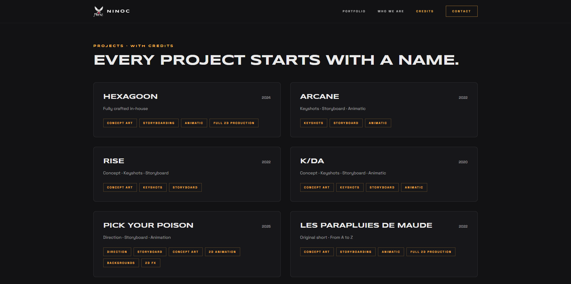Click Animatic tag on Les Parapluies card

(391, 252)
